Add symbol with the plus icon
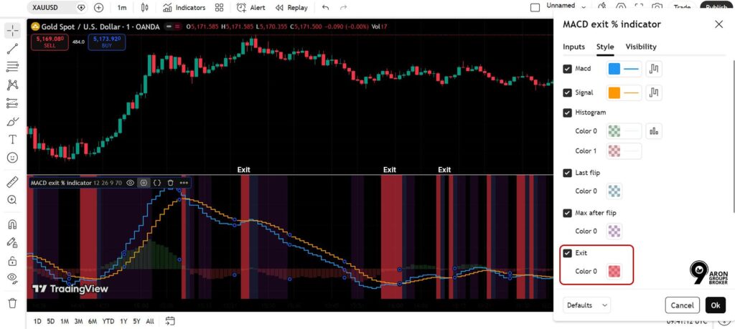Viewport: 735px width, 329px height. (x=99, y=7)
